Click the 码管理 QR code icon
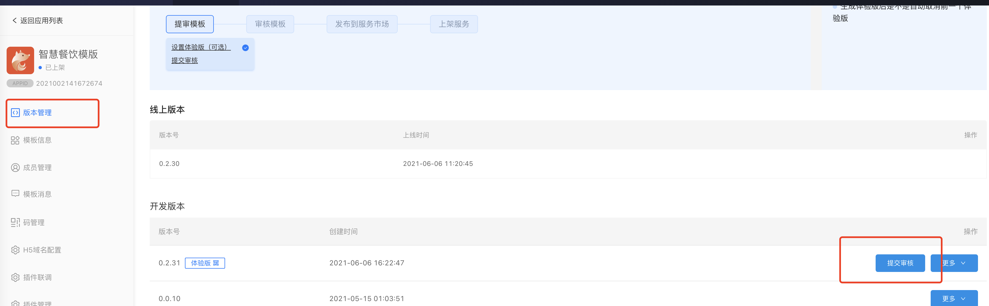The width and height of the screenshot is (989, 306). (x=15, y=222)
